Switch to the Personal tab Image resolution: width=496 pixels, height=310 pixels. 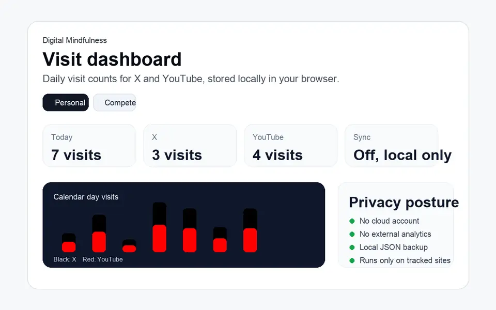coord(66,102)
